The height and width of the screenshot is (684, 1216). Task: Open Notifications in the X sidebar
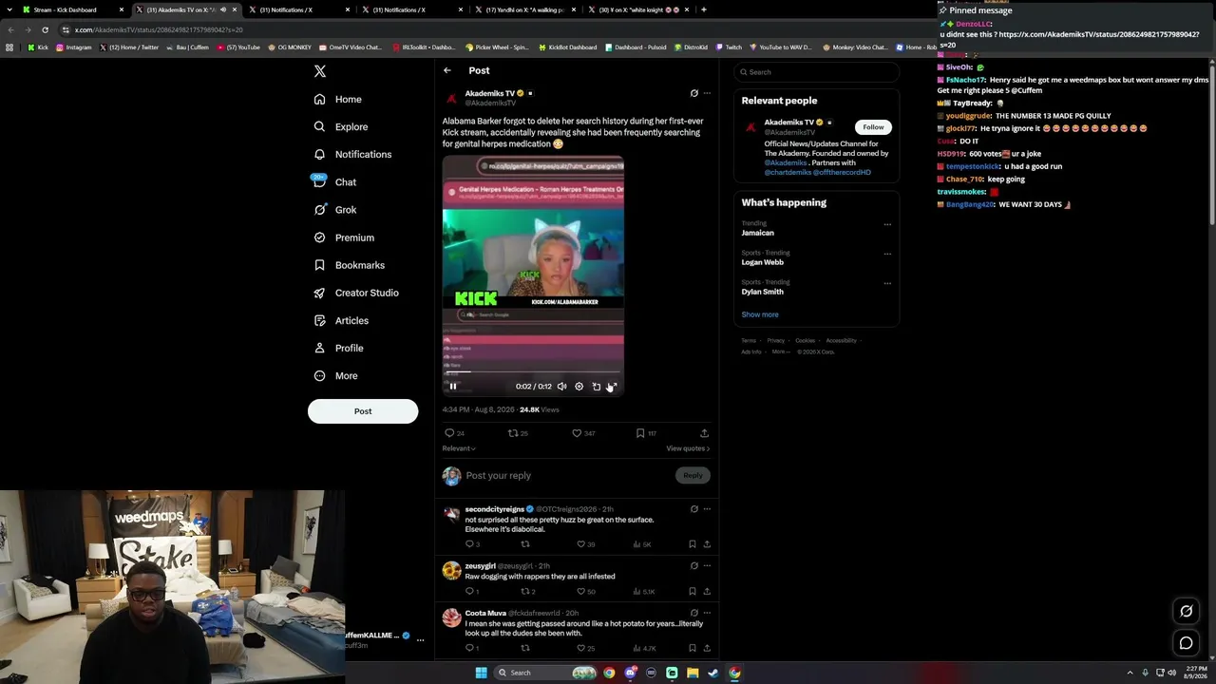(352, 154)
